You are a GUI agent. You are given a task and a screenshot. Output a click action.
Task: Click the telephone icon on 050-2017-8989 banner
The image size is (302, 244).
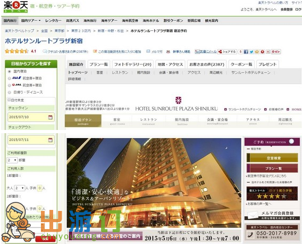(x=250, y=235)
